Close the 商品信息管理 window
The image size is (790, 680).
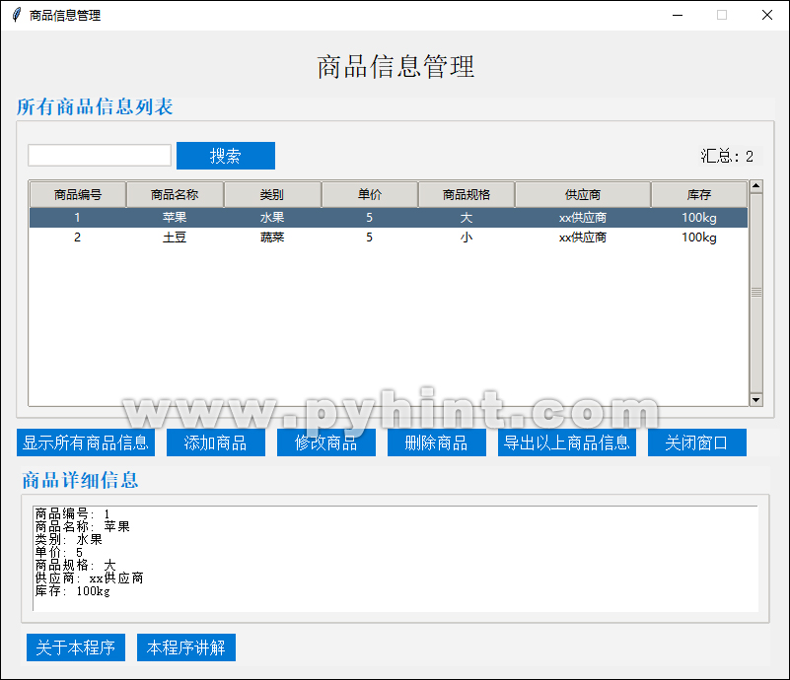(x=767, y=15)
